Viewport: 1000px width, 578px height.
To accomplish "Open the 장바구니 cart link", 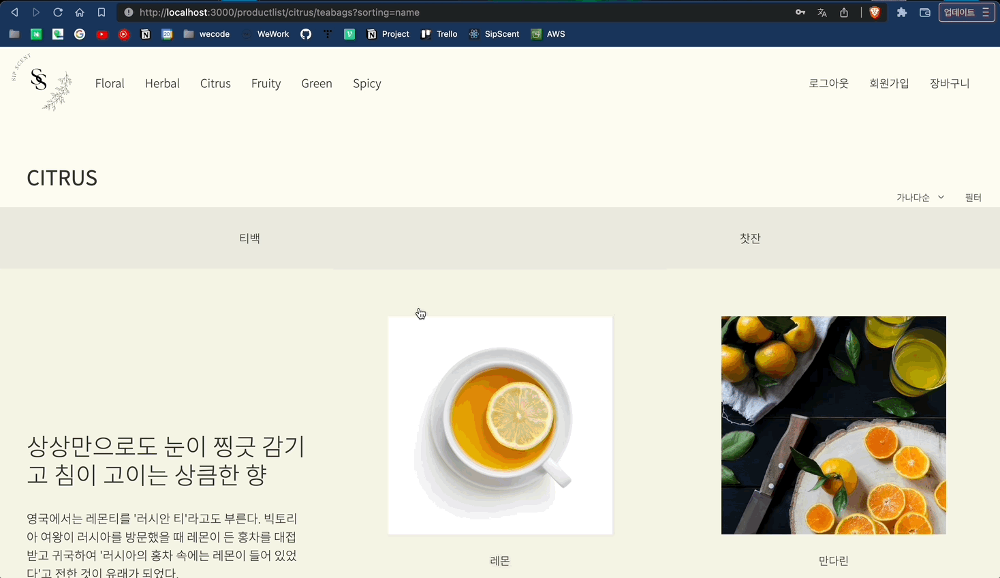I will [x=950, y=83].
